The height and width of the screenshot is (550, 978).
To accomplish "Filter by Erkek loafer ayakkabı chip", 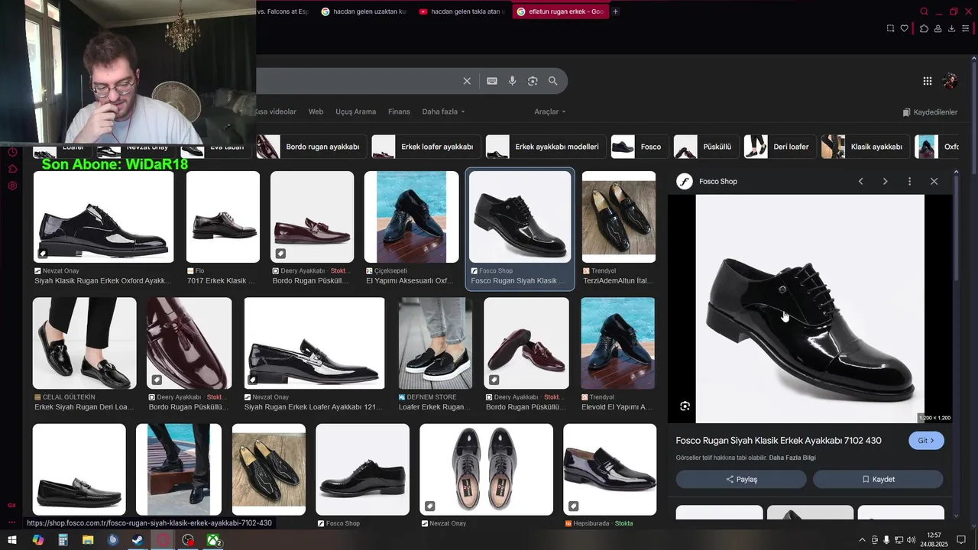I will (426, 147).
